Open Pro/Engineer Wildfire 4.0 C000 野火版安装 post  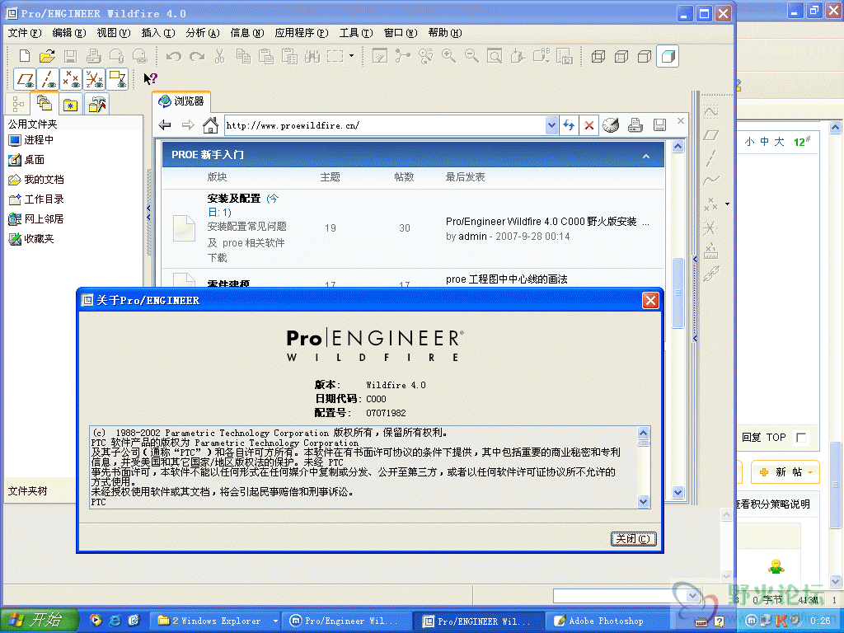tap(541, 221)
